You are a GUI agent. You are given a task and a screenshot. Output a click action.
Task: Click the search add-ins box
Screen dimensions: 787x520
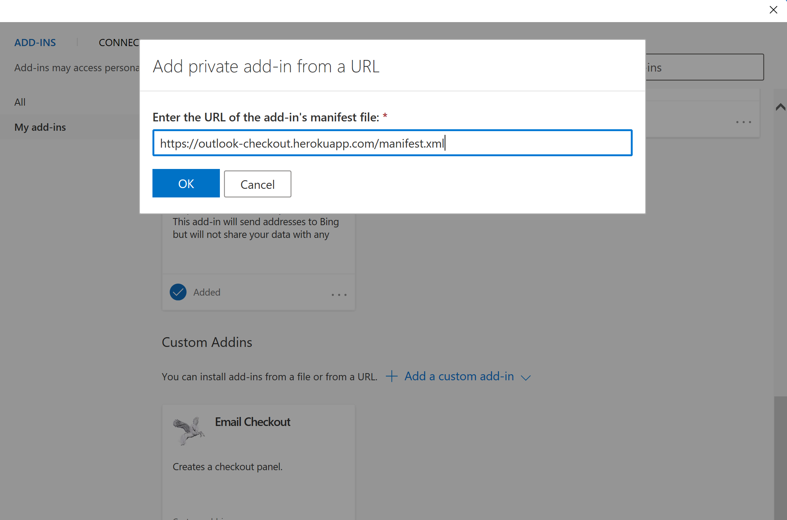point(704,67)
